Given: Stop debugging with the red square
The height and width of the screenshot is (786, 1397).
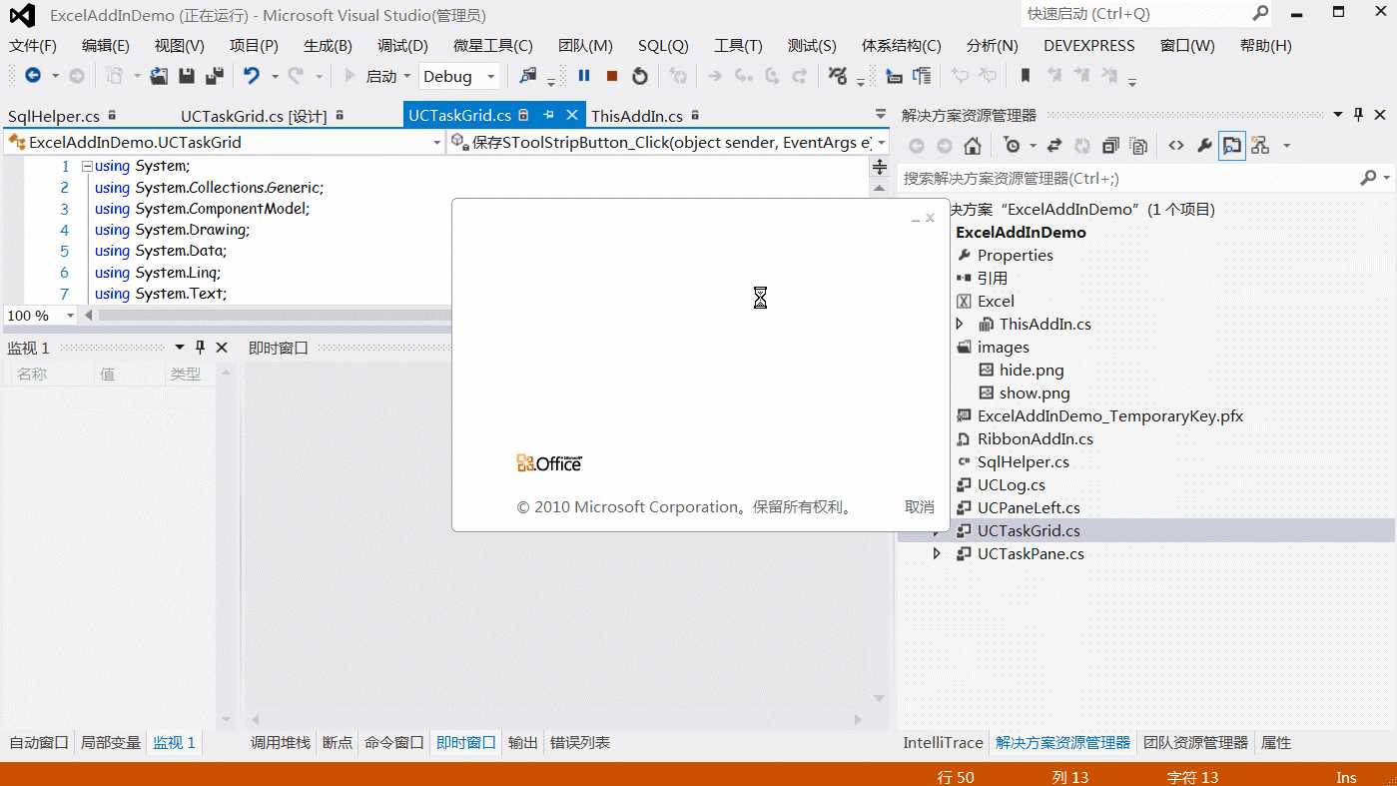Looking at the screenshot, I should pyautogui.click(x=612, y=76).
